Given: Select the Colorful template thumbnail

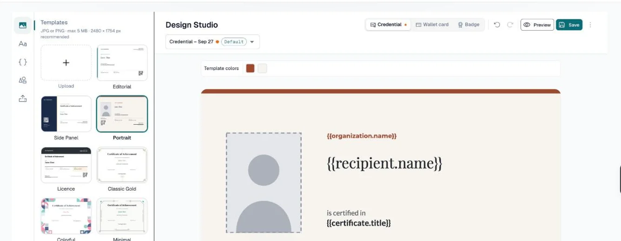Looking at the screenshot, I should pos(66,216).
